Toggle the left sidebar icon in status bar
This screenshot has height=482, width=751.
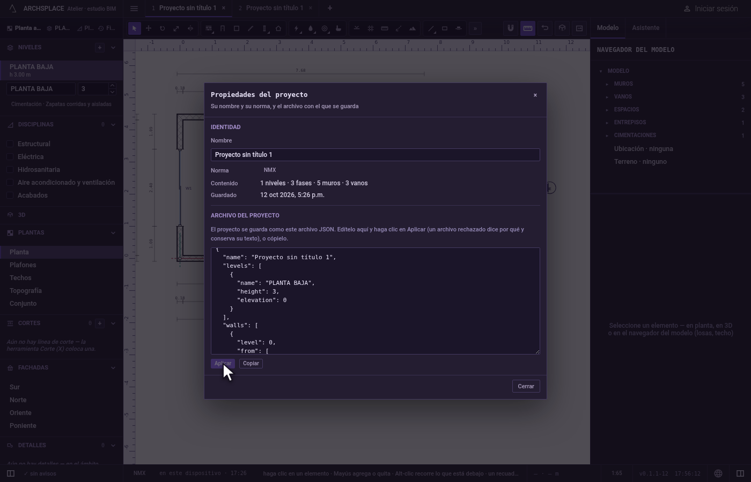[10, 473]
